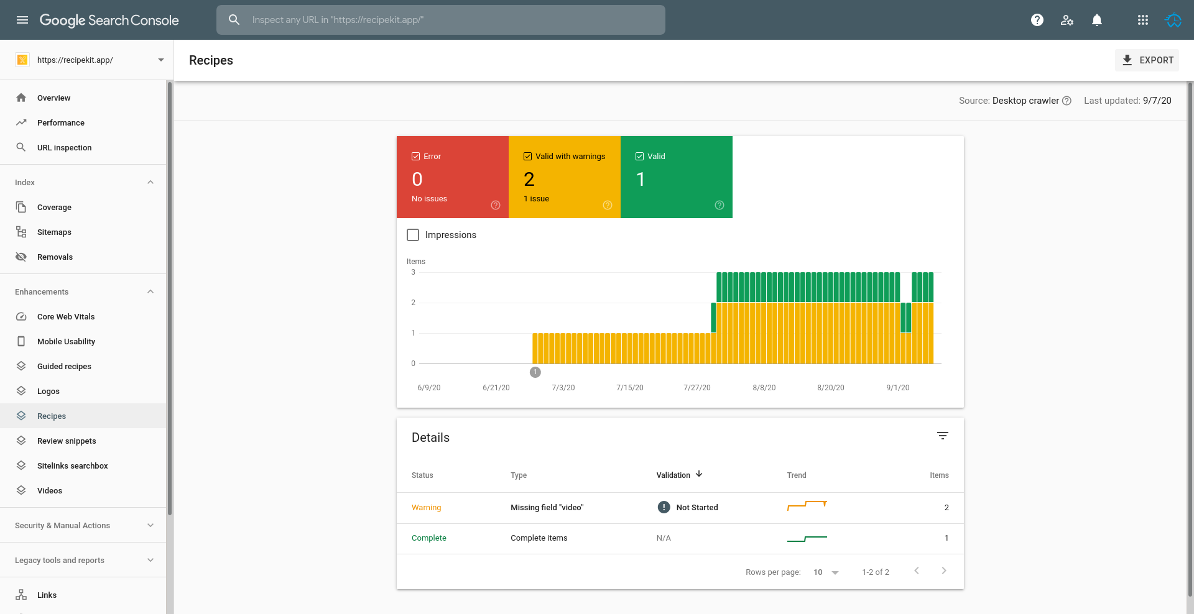Click help icon next to Desktop crawler
Viewport: 1194px width, 614px height.
tap(1067, 101)
